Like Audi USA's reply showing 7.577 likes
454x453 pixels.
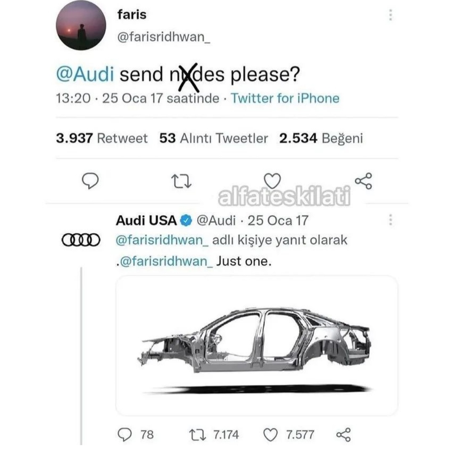coord(271,434)
